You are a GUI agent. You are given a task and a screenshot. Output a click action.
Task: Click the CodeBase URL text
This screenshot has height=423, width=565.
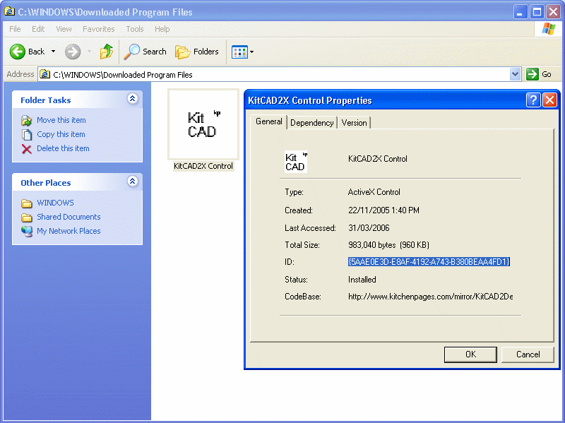(430, 297)
